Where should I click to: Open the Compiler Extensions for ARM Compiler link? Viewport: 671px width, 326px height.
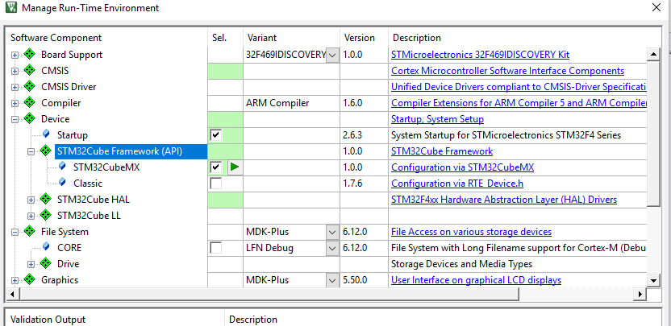tap(519, 103)
